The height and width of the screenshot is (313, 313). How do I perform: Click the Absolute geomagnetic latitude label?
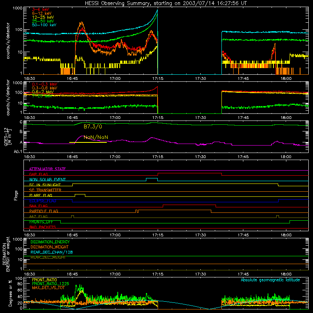point(270,280)
